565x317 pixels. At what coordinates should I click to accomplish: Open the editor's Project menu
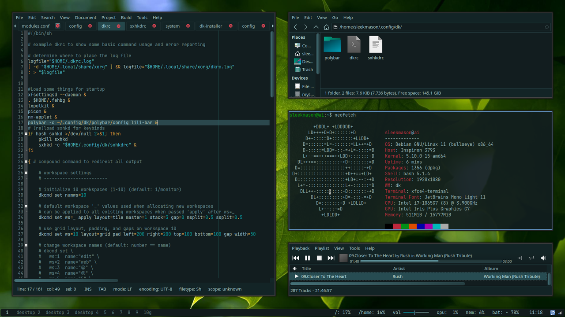click(109, 18)
